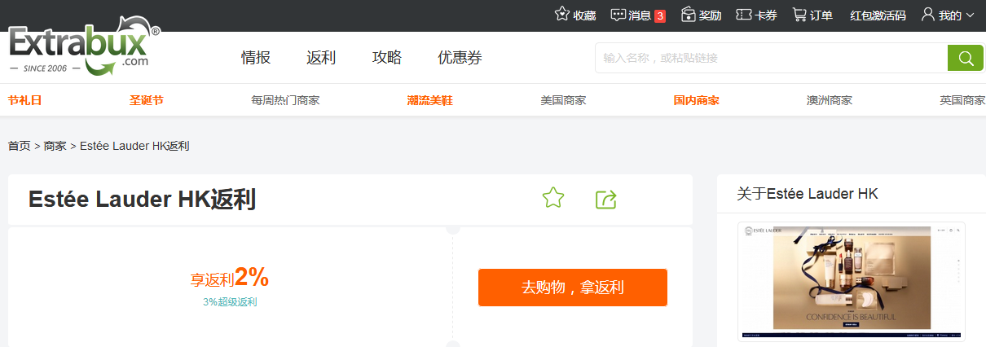Select 每周热门商家 category
The image size is (986, 347).
tap(285, 101)
